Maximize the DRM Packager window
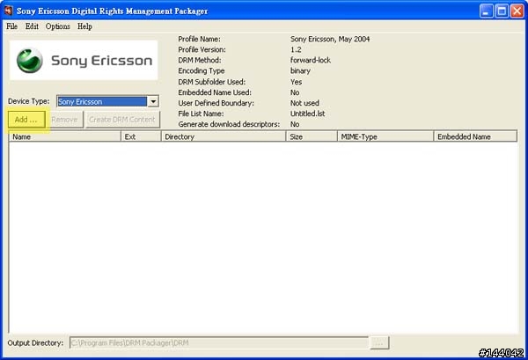The width and height of the screenshot is (528, 360). click(x=502, y=11)
